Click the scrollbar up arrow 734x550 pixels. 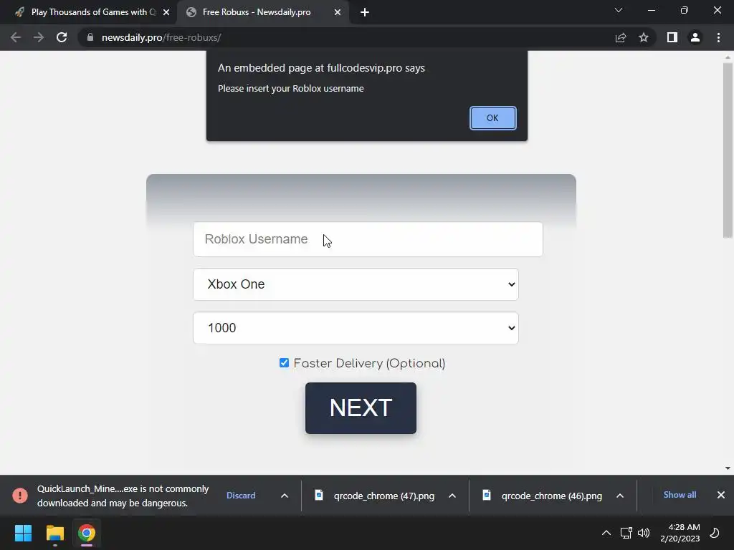pyautogui.click(x=728, y=57)
